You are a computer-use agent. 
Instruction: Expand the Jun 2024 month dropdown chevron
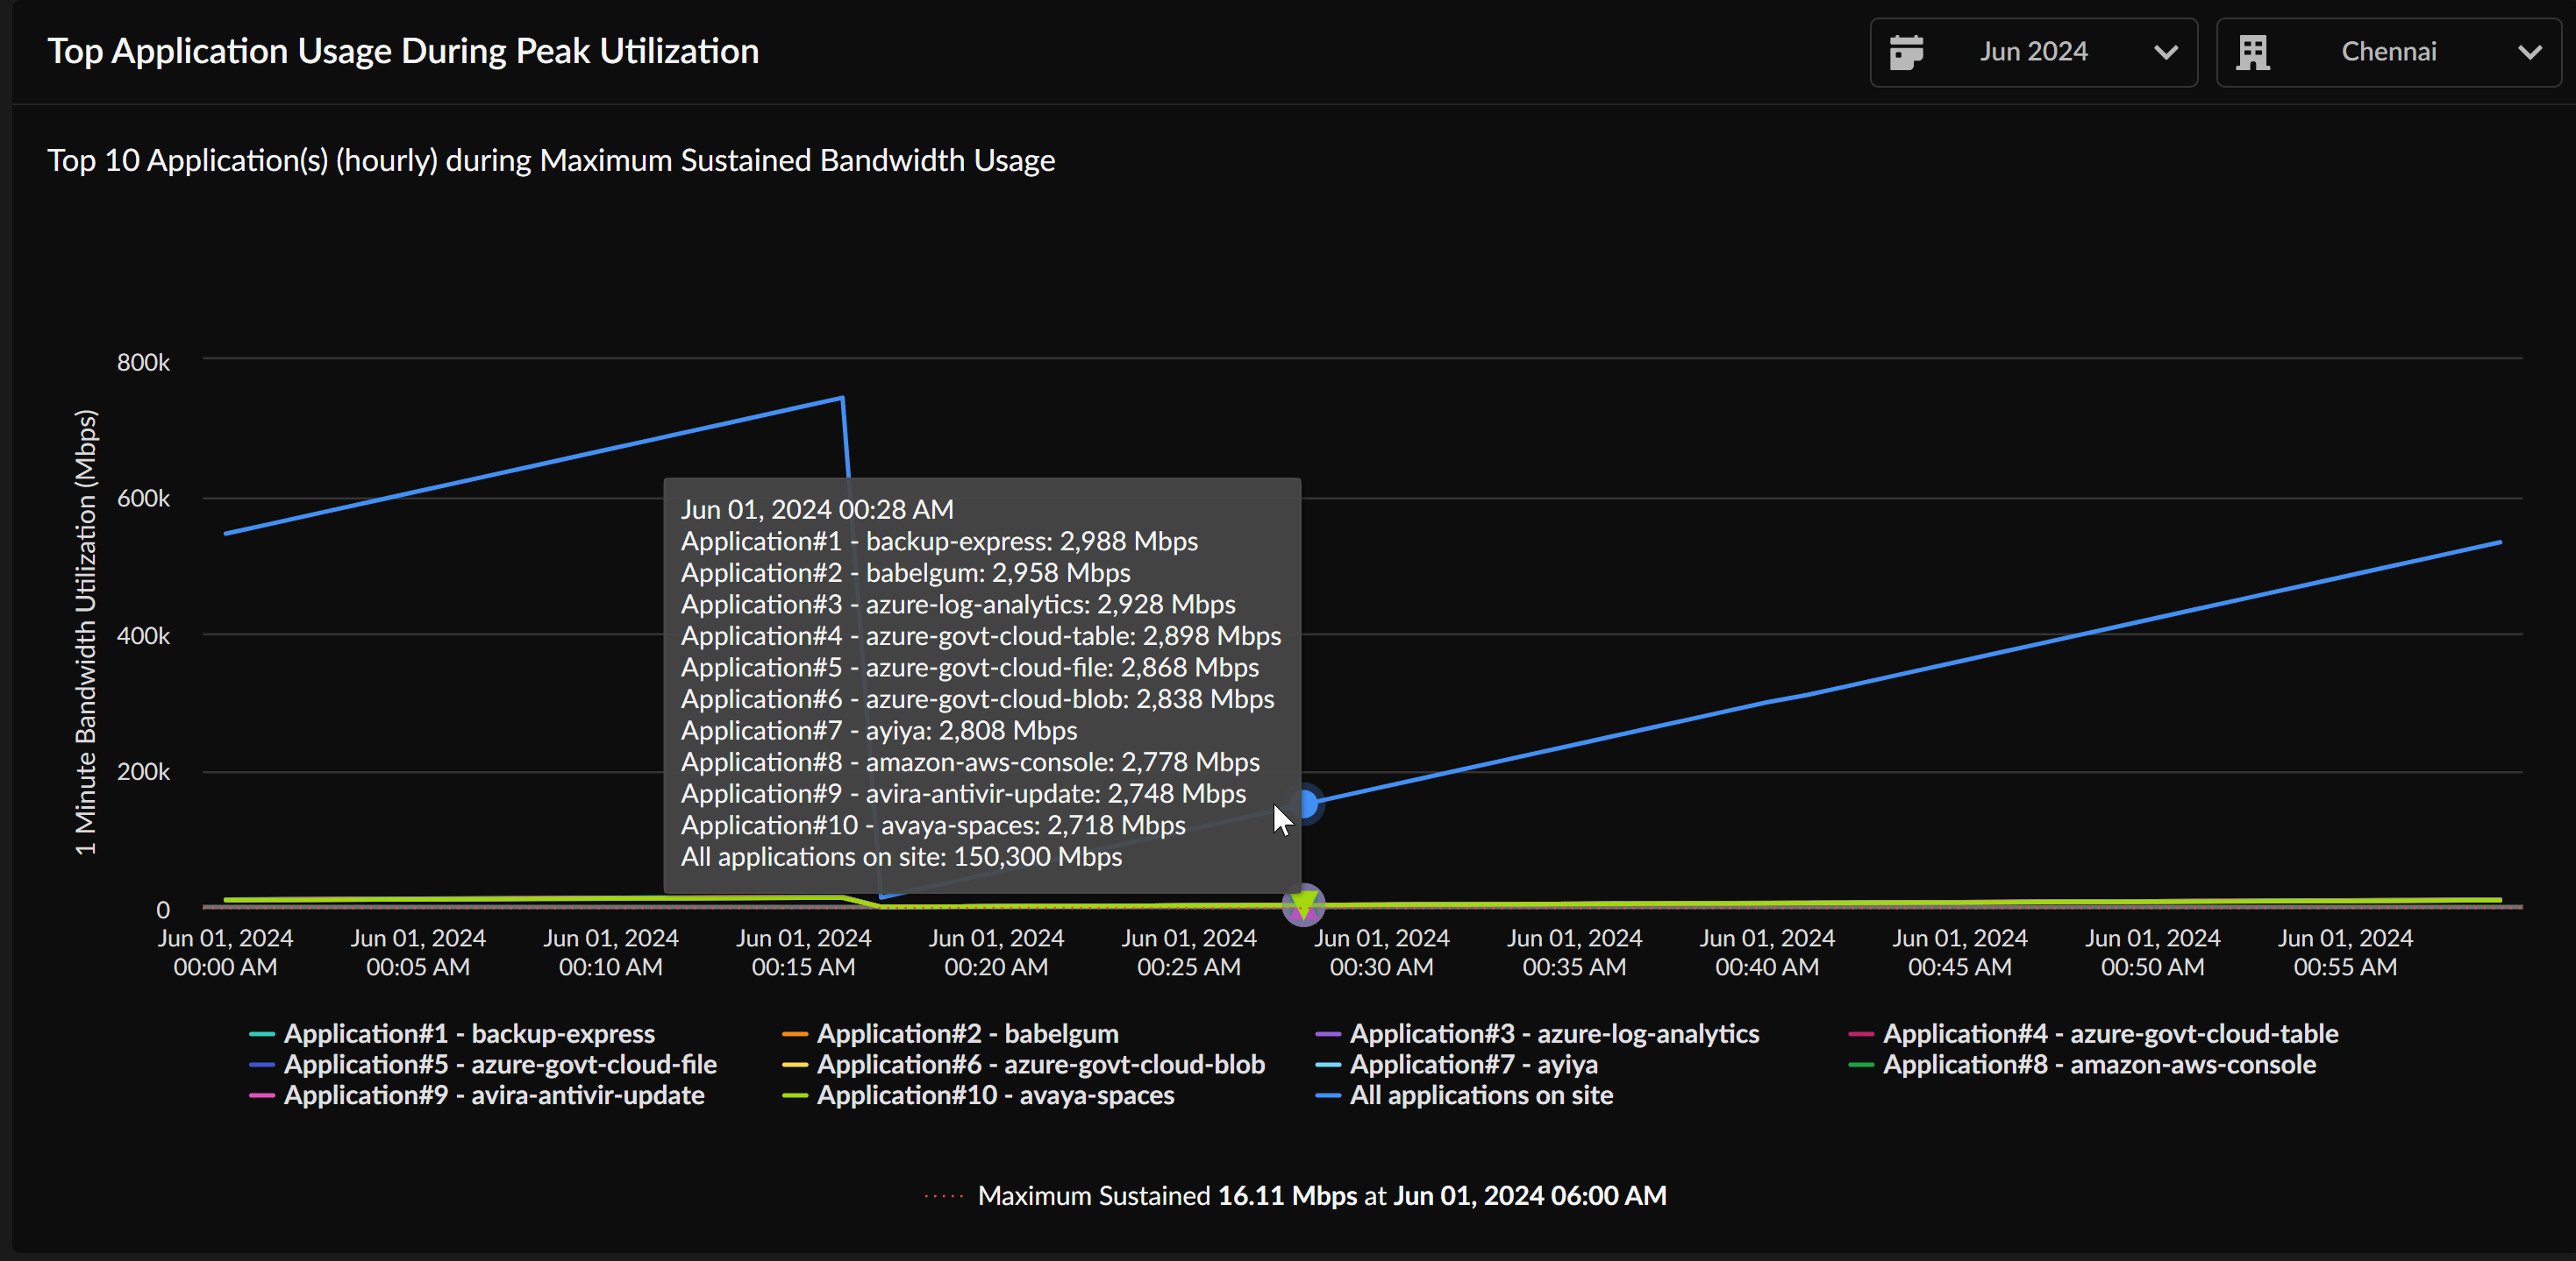pos(2165,52)
